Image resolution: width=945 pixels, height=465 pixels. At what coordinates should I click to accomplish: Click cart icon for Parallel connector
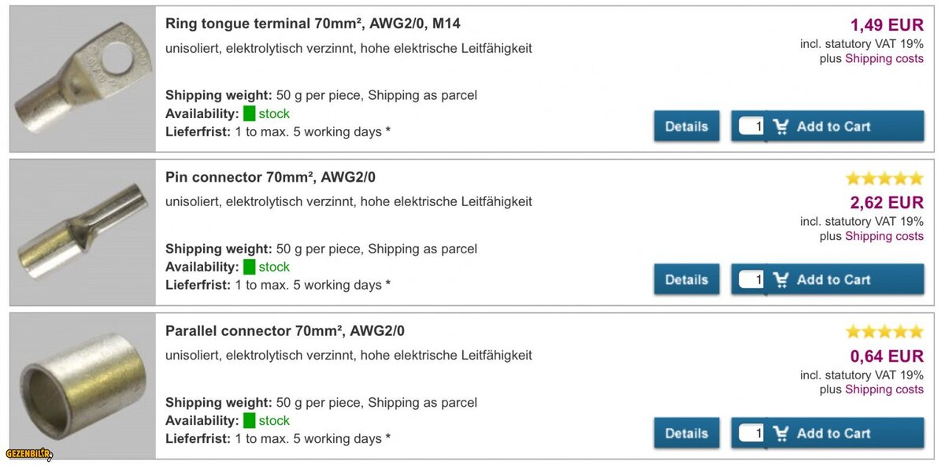pyautogui.click(x=780, y=433)
